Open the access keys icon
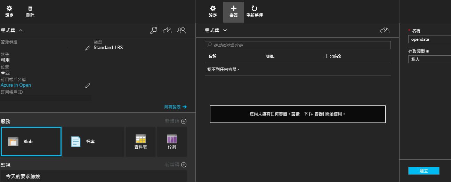Image resolution: width=451 pixels, height=182 pixels. click(x=153, y=30)
